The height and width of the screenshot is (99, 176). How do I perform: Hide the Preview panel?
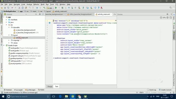(x=171, y=14)
